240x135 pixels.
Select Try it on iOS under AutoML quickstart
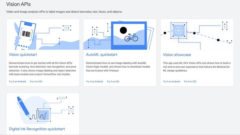(113, 81)
